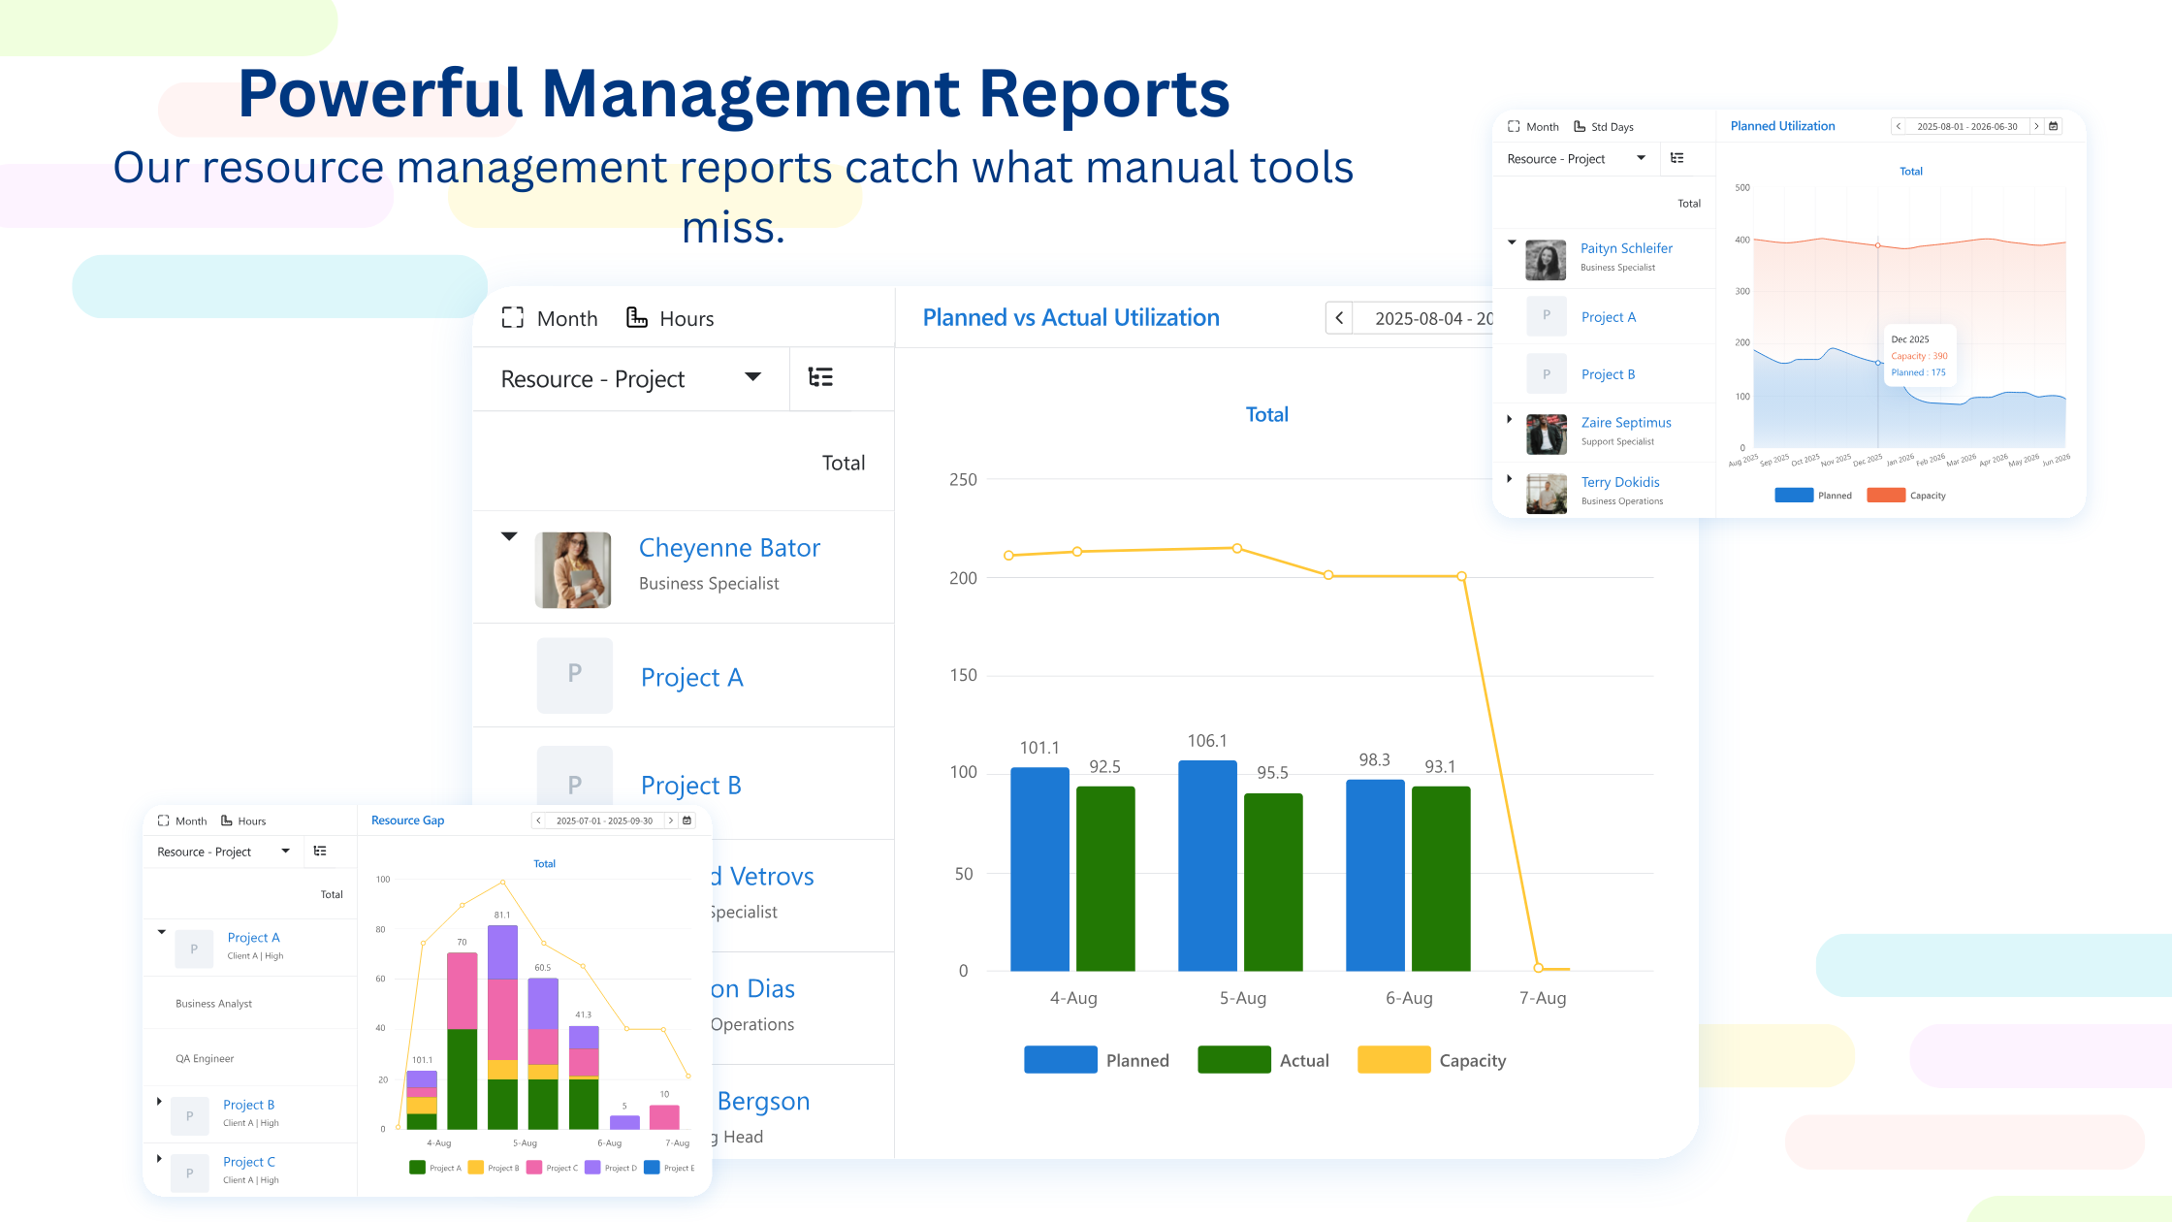Click the tree-list view icon beside Resource - Project
Image resolution: width=2172 pixels, height=1222 pixels.
click(x=820, y=377)
